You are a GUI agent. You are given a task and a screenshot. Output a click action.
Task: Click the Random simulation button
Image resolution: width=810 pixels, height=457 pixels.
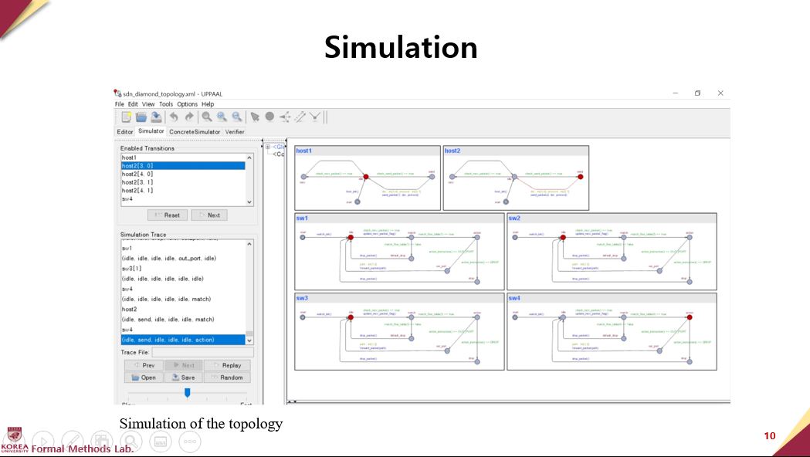[x=225, y=377]
